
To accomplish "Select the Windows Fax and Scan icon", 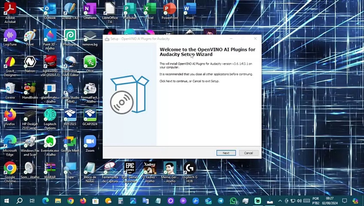I will pos(30,146).
